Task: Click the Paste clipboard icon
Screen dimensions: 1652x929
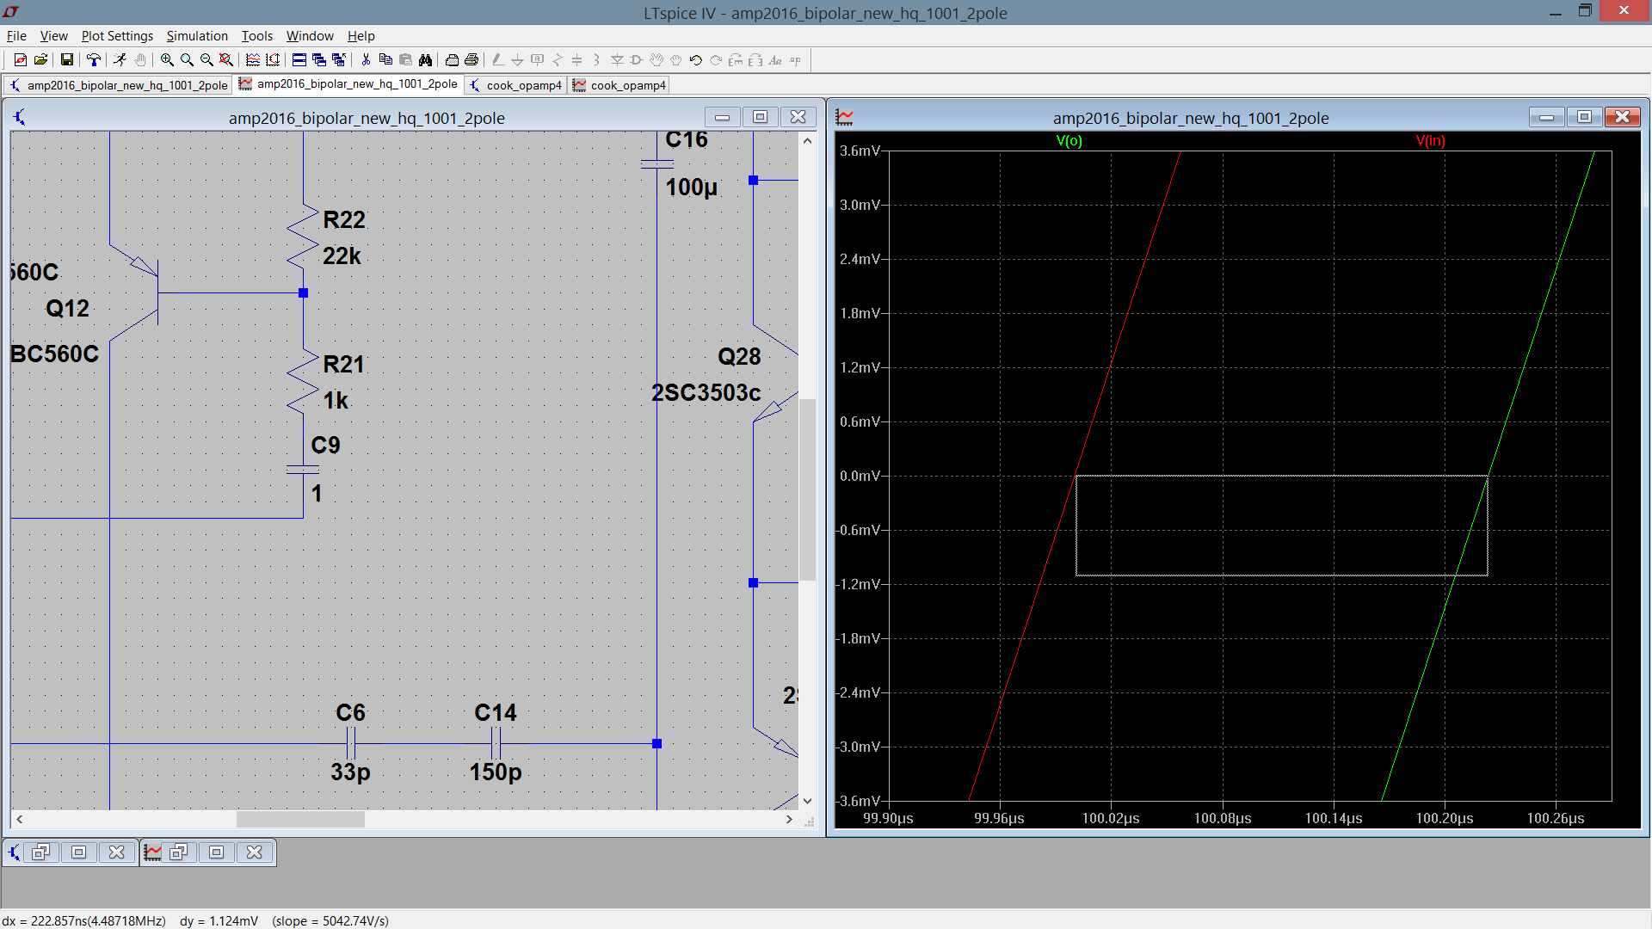Action: pyautogui.click(x=405, y=59)
